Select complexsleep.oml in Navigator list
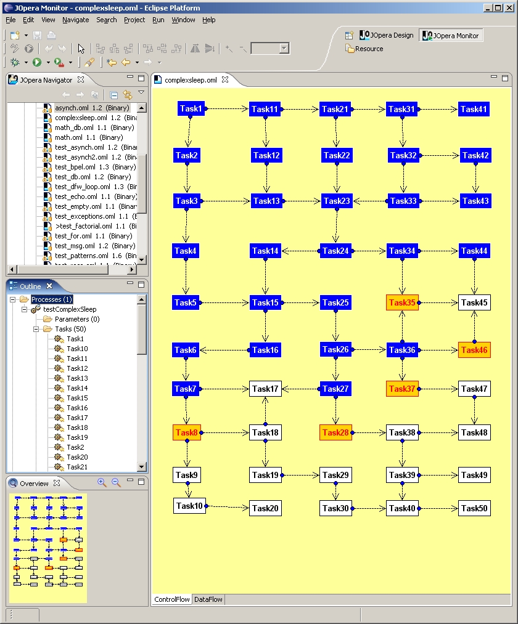Image resolution: width=518 pixels, height=624 pixels. pyautogui.click(x=96, y=118)
